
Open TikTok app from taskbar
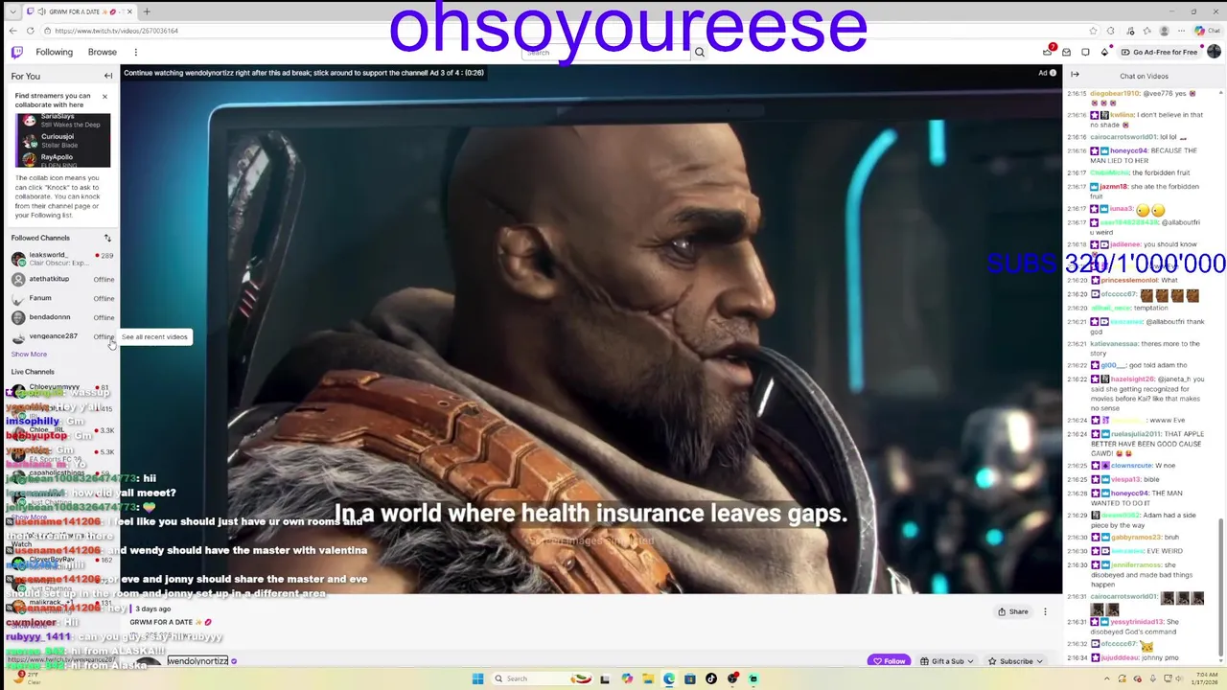pyautogui.click(x=711, y=678)
